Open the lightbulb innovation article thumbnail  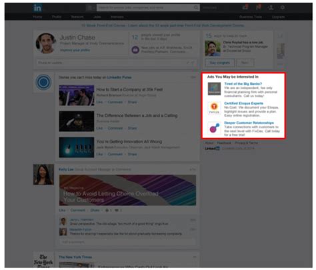point(77,147)
